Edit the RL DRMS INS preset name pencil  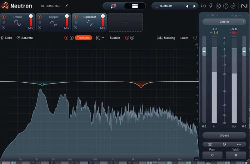[x=66, y=6]
